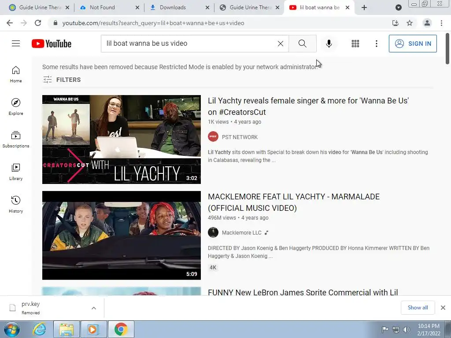
Task: Open Lil Yachty CreatorsCut video thumbnail
Action: 122,140
